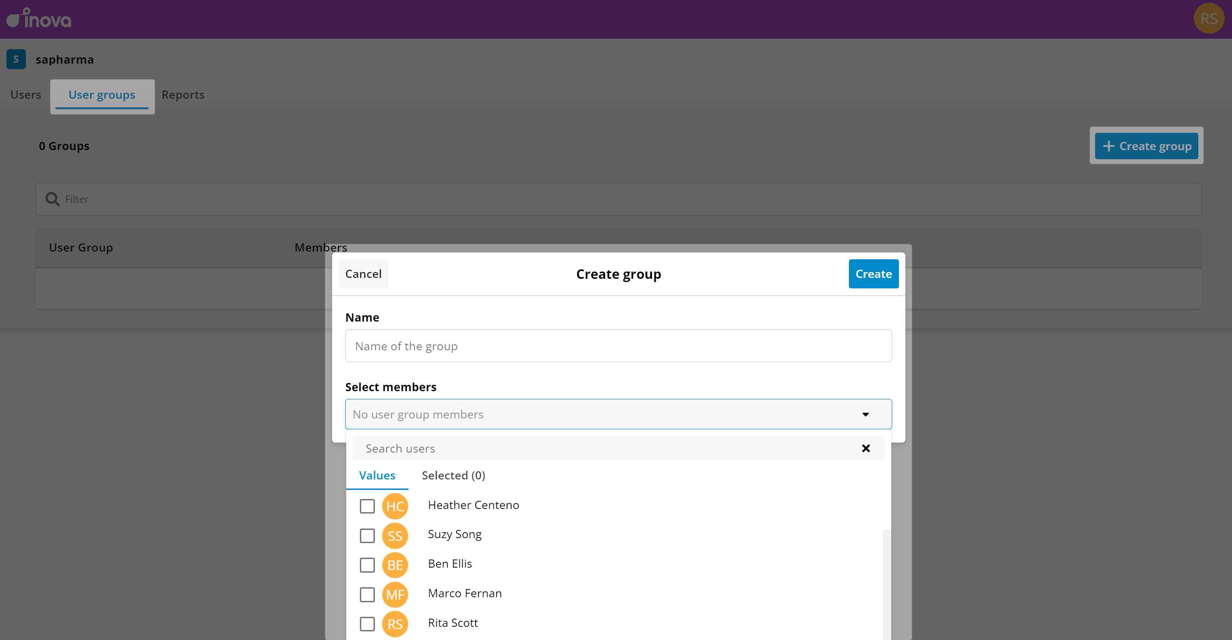Select the name Rita Scott
This screenshot has width=1232, height=640.
tap(453, 623)
